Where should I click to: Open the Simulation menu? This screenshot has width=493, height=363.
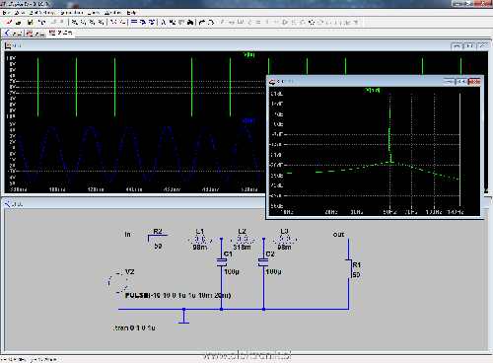pos(72,13)
